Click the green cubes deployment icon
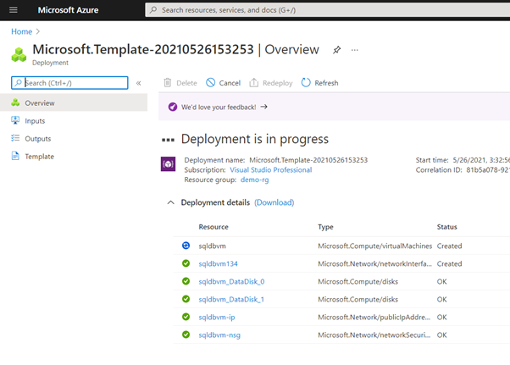This screenshot has width=510, height=365. tap(19, 54)
